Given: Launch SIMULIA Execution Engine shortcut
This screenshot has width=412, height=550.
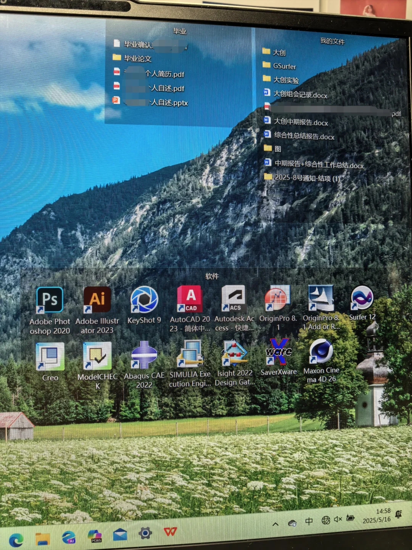Looking at the screenshot, I should click(190, 363).
